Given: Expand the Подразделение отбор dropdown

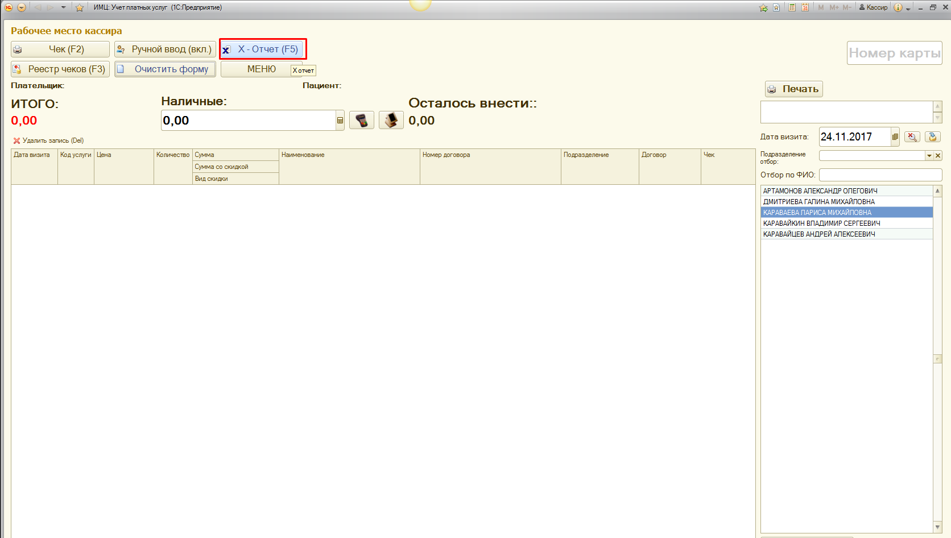Looking at the screenshot, I should (x=929, y=156).
